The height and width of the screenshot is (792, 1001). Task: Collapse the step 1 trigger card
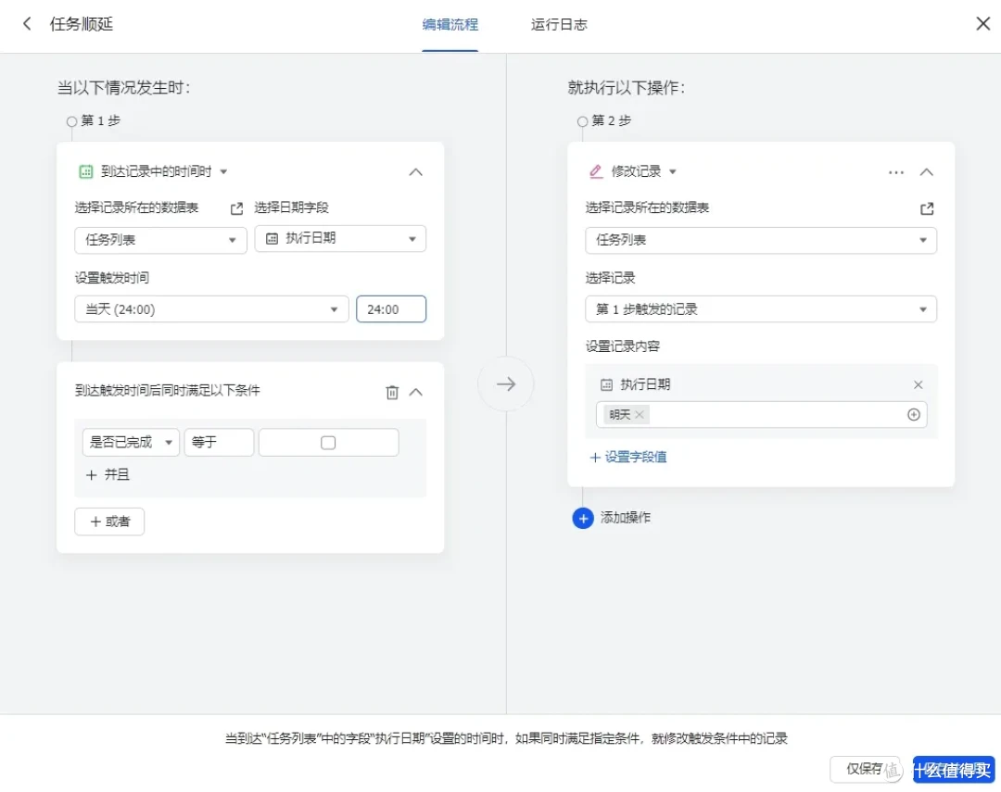click(415, 171)
